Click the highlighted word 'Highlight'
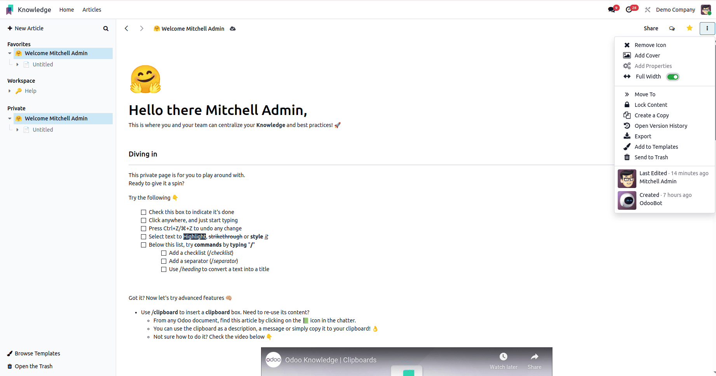Screen dimensions: 716x376 tap(195, 237)
